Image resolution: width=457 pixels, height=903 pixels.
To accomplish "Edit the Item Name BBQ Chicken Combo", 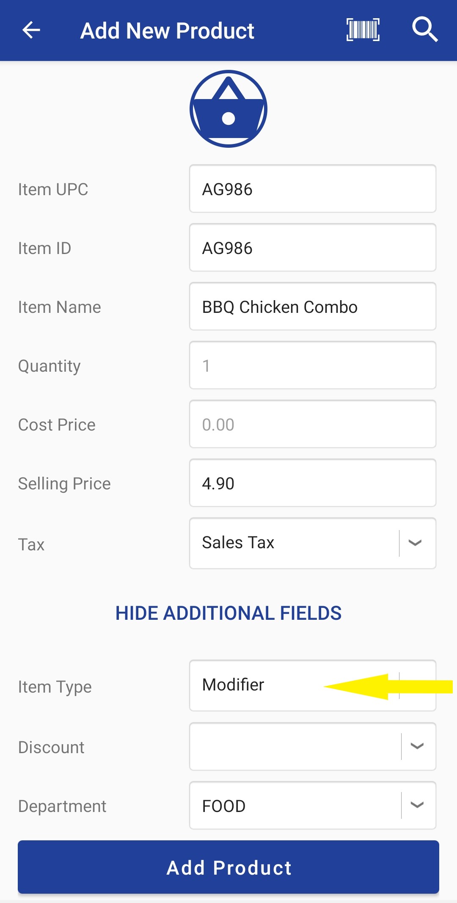I will 312,307.
